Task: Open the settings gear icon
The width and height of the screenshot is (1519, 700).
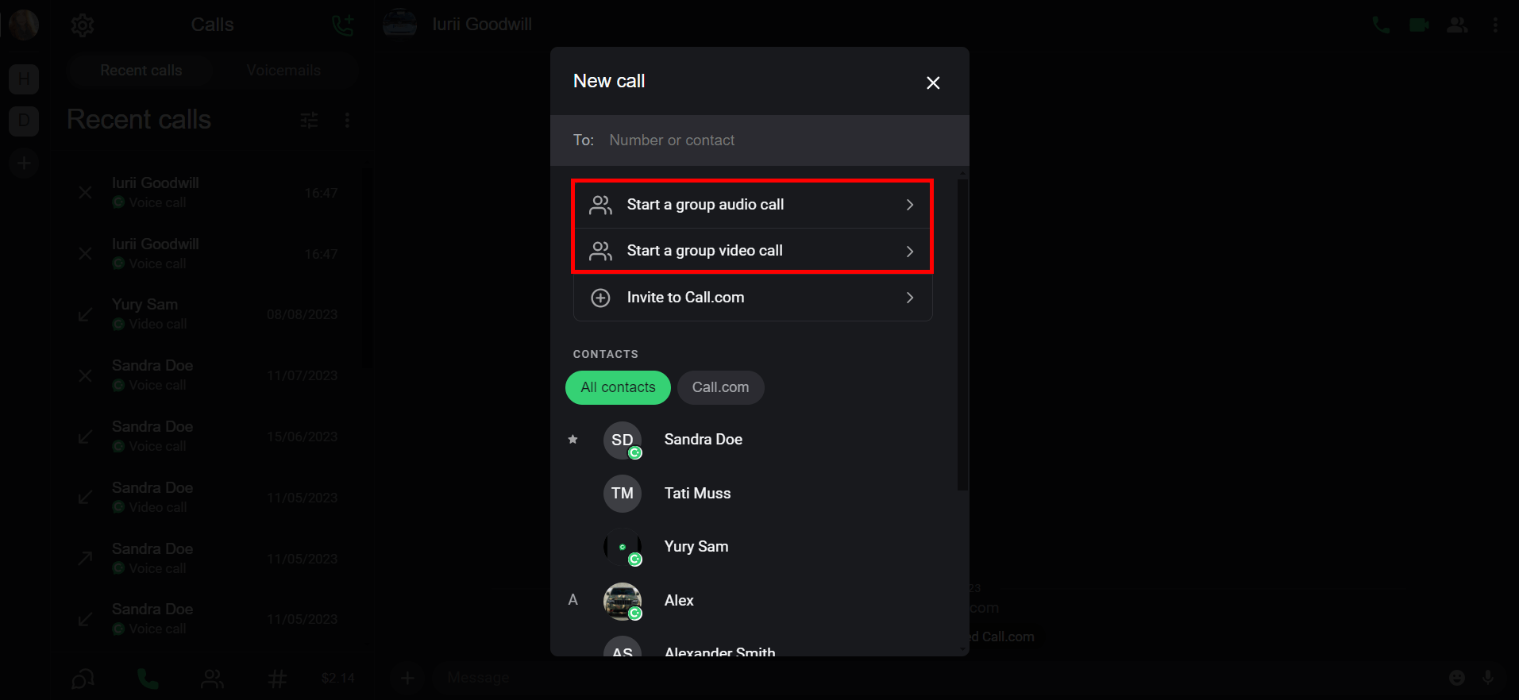Action: point(83,25)
